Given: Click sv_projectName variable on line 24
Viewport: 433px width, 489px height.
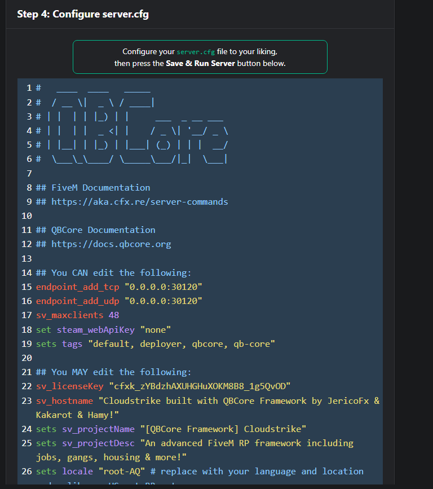Looking at the screenshot, I should pos(98,429).
